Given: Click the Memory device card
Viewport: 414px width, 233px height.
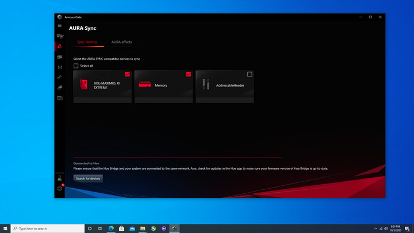Looking at the screenshot, I should coord(165,87).
